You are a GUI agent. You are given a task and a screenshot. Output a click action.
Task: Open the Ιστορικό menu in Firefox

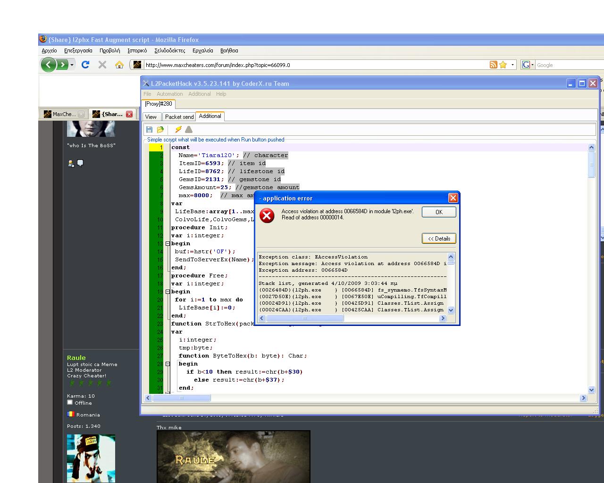click(x=137, y=50)
